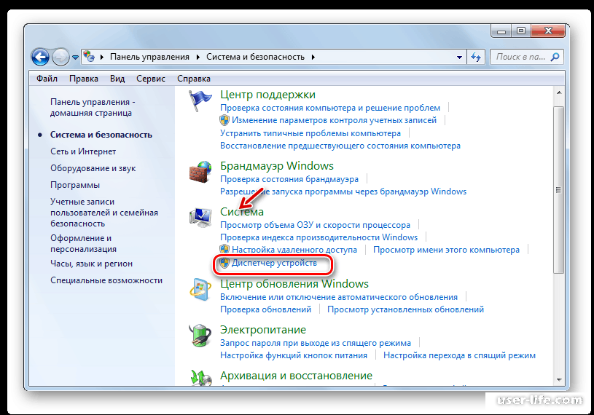The width and height of the screenshot is (594, 415).
Task: Click the vertical scrollbar thumb
Action: [x=558, y=189]
